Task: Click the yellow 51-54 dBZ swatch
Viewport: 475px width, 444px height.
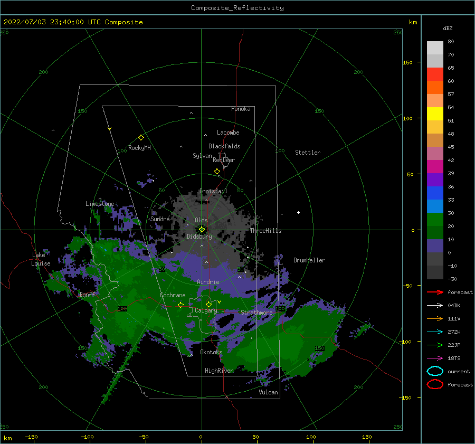Action: (435, 114)
